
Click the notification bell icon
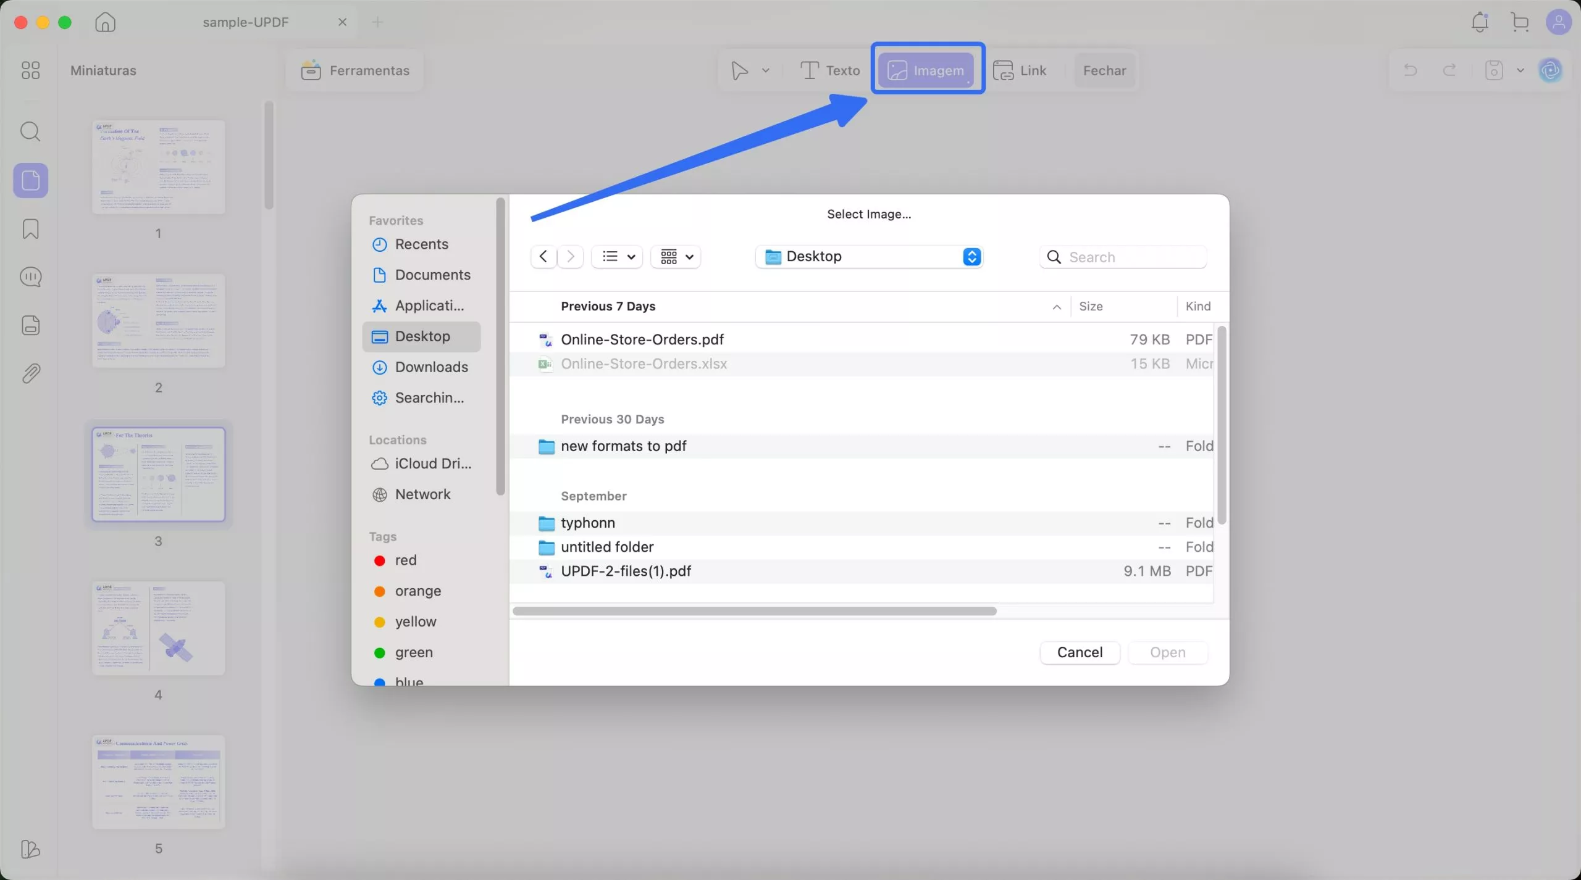(1480, 23)
